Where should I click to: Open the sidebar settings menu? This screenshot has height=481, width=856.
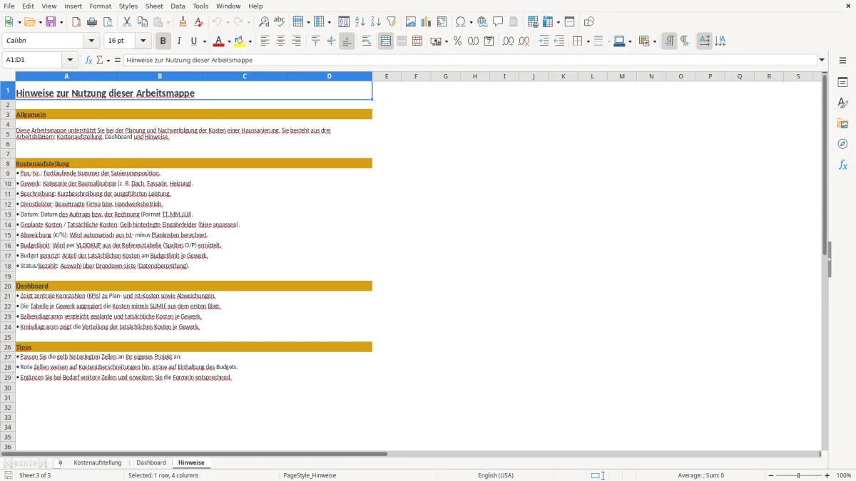[843, 62]
